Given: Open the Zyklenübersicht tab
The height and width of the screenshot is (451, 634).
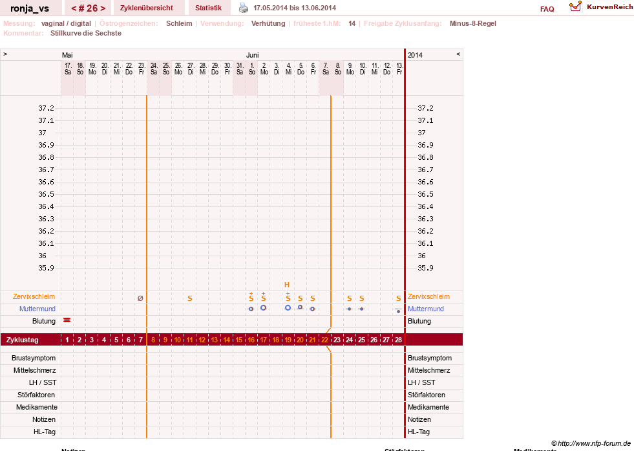Looking at the screenshot, I should coord(146,8).
